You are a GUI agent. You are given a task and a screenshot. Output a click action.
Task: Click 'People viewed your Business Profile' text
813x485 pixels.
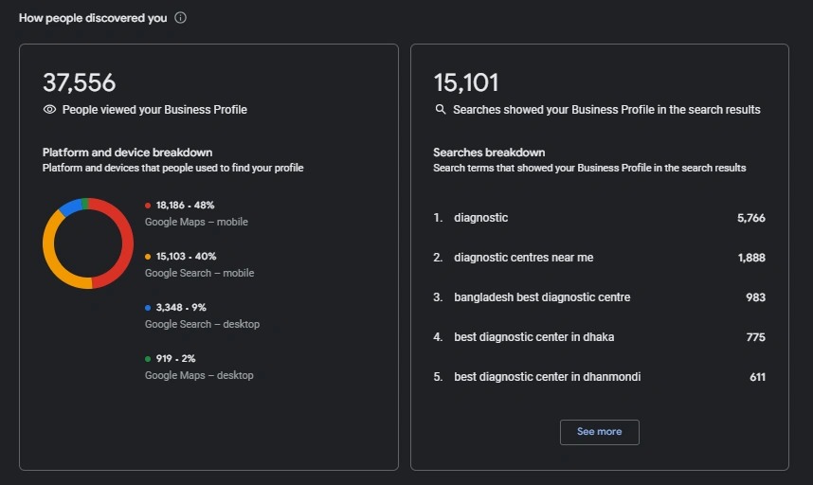154,110
